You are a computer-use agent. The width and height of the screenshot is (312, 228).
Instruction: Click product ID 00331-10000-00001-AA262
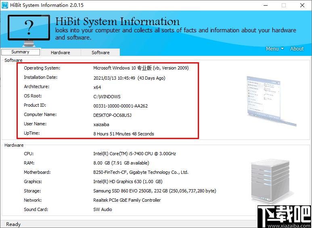coord(121,106)
